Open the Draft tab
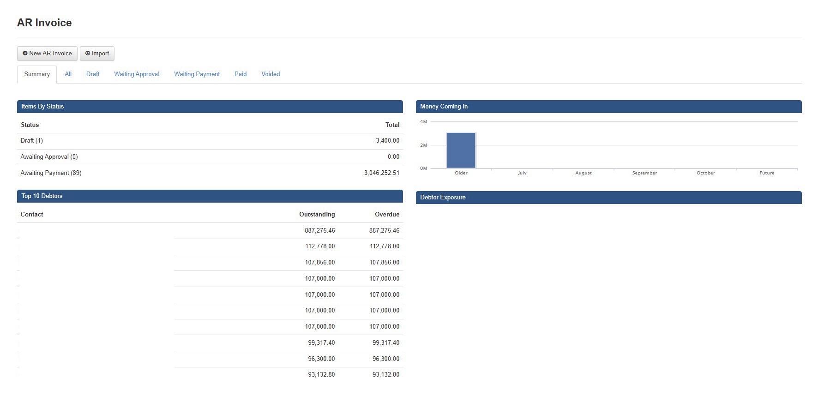The width and height of the screenshot is (836, 402). tap(93, 74)
